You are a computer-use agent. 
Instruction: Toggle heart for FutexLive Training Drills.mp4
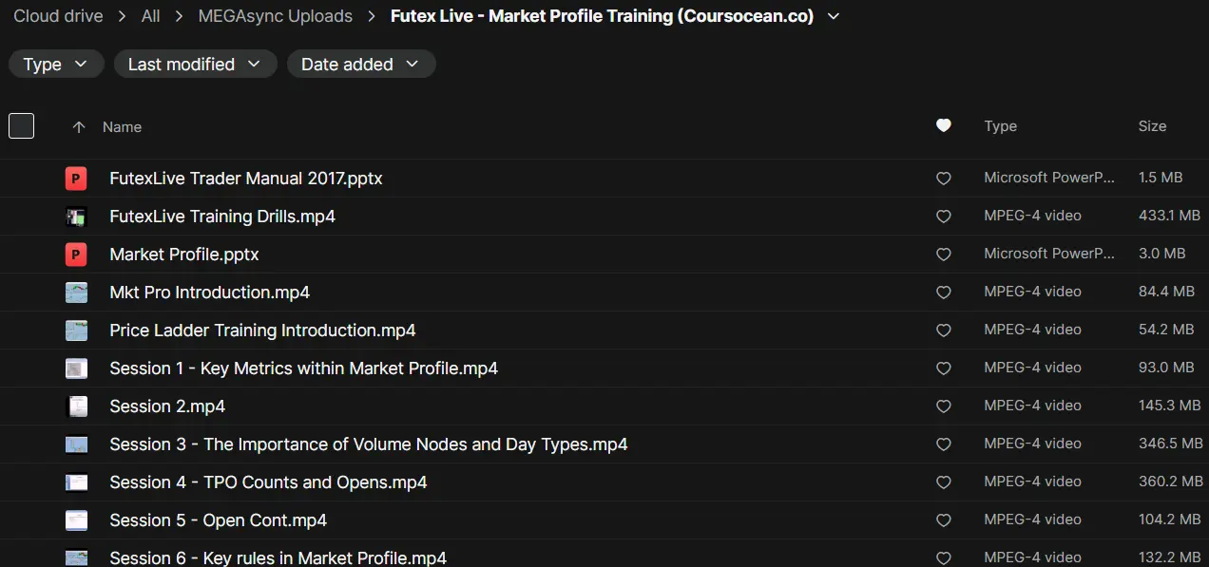944,217
